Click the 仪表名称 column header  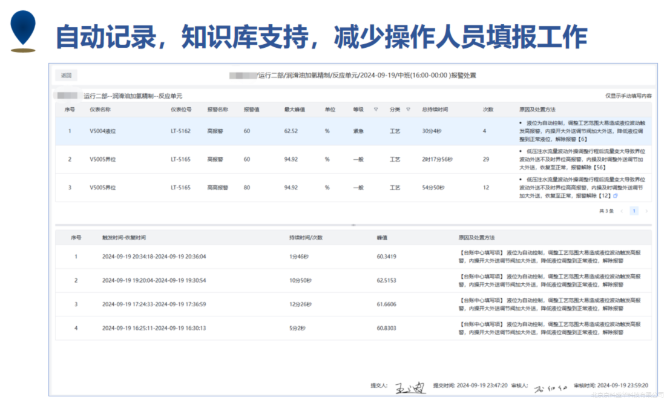(100, 110)
